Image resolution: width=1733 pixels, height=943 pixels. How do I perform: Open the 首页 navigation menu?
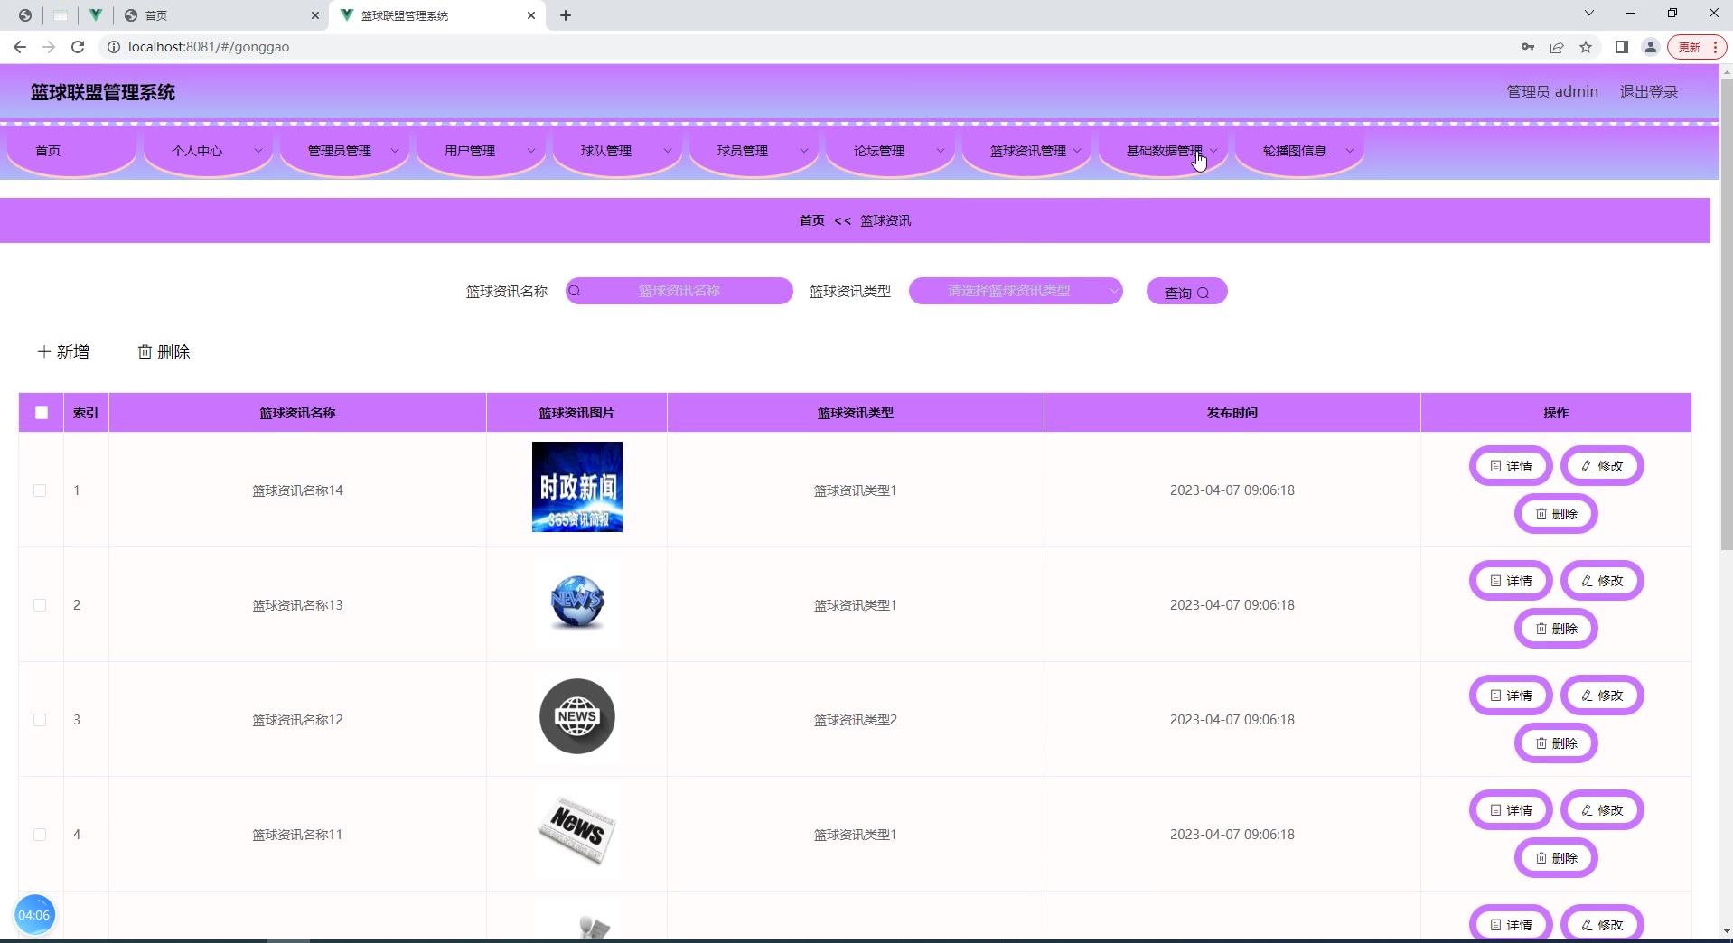tap(72, 151)
